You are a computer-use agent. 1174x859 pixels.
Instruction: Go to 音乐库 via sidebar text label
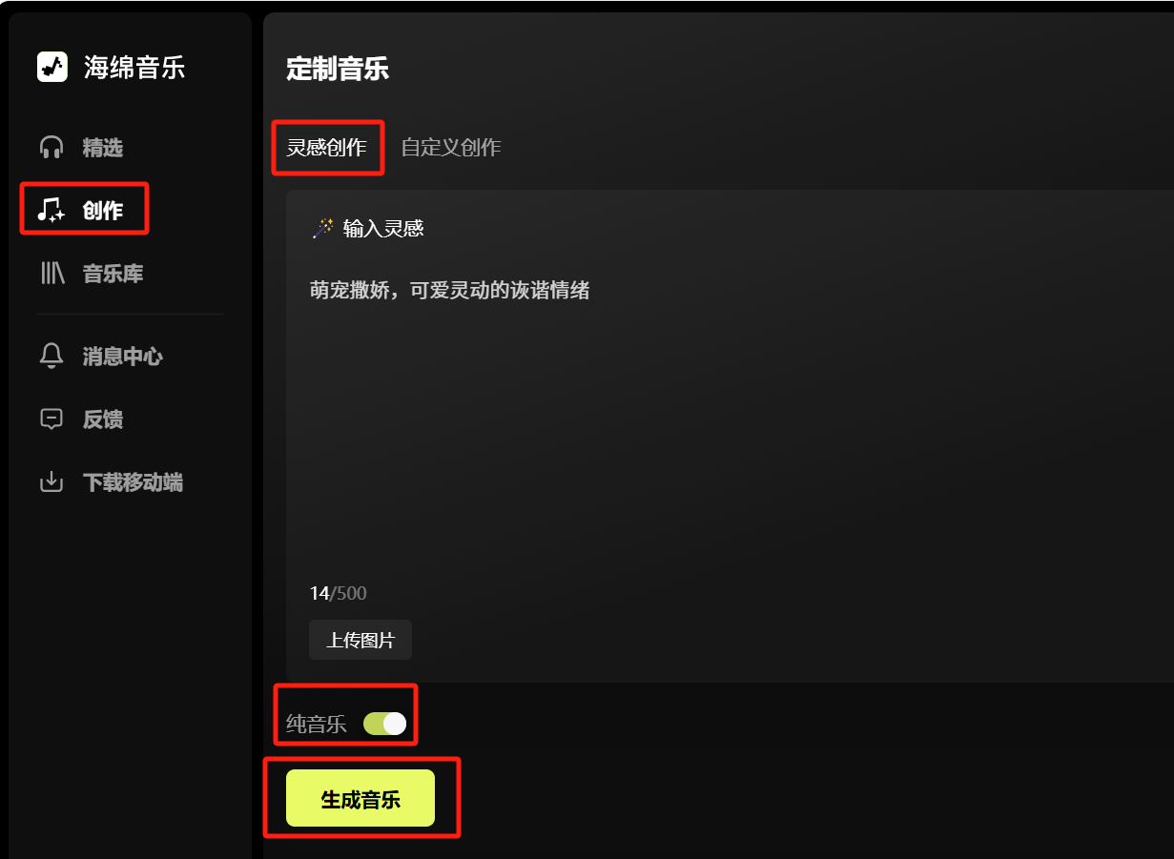pos(113,275)
